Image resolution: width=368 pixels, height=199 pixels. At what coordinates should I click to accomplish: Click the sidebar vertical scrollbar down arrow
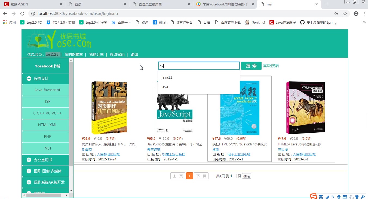click(x=71, y=191)
